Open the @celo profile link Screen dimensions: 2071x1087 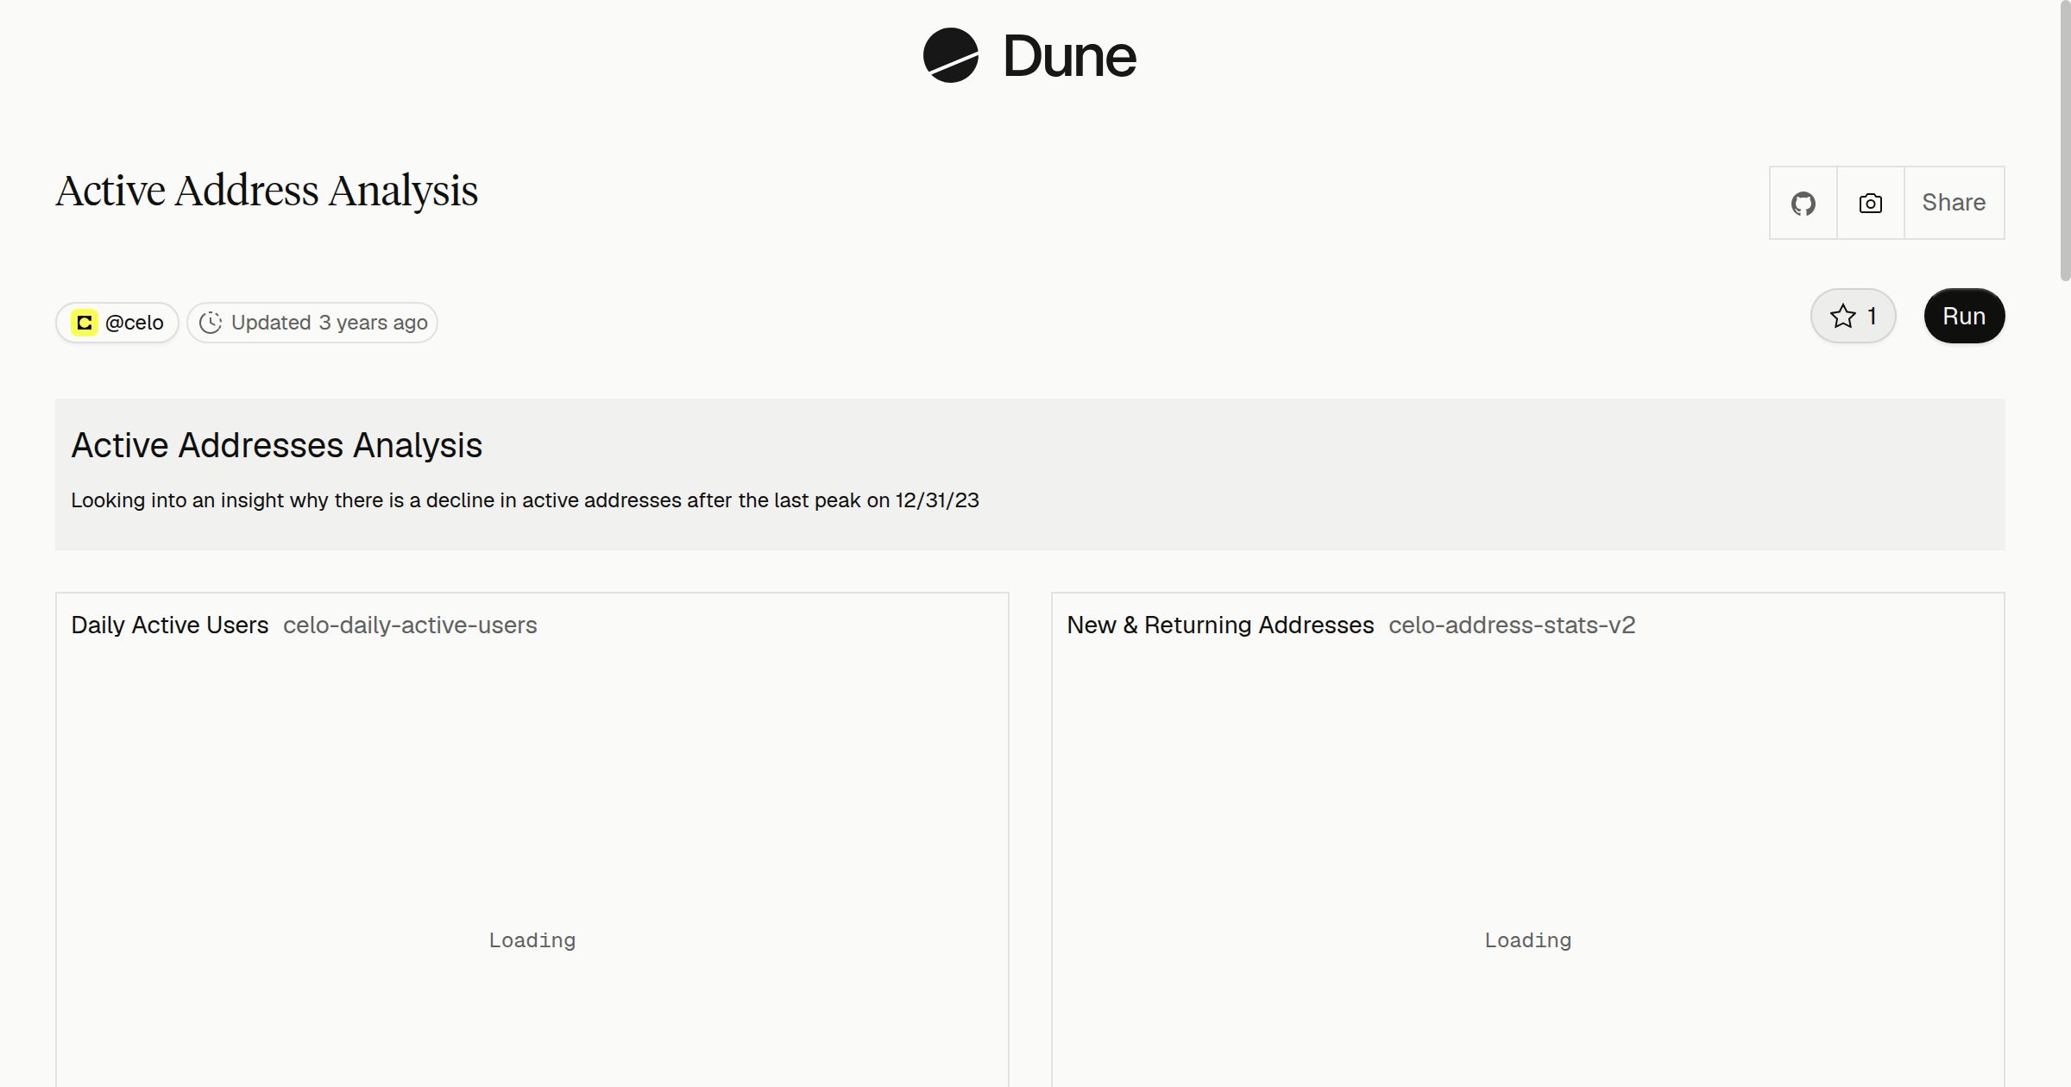point(117,323)
